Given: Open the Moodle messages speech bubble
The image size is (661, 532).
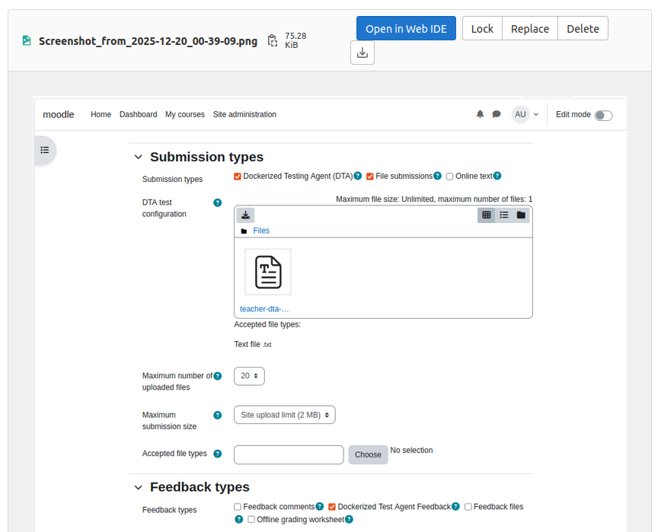Looking at the screenshot, I should pos(497,114).
